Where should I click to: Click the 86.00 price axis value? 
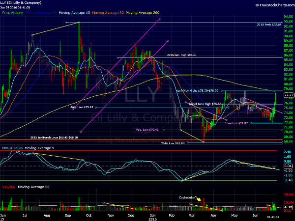(289, 55)
